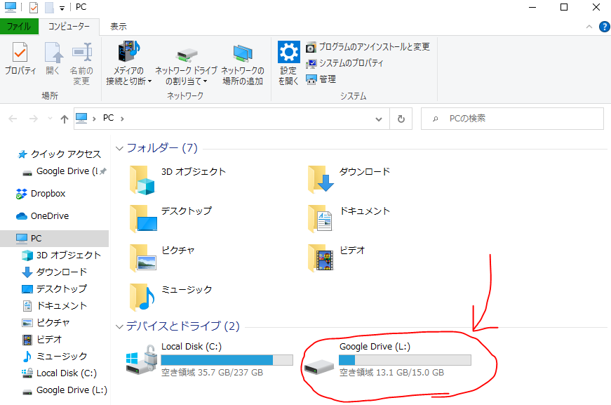Select the ピクチャ folder icon
This screenshot has width=611, height=405.
142,258
